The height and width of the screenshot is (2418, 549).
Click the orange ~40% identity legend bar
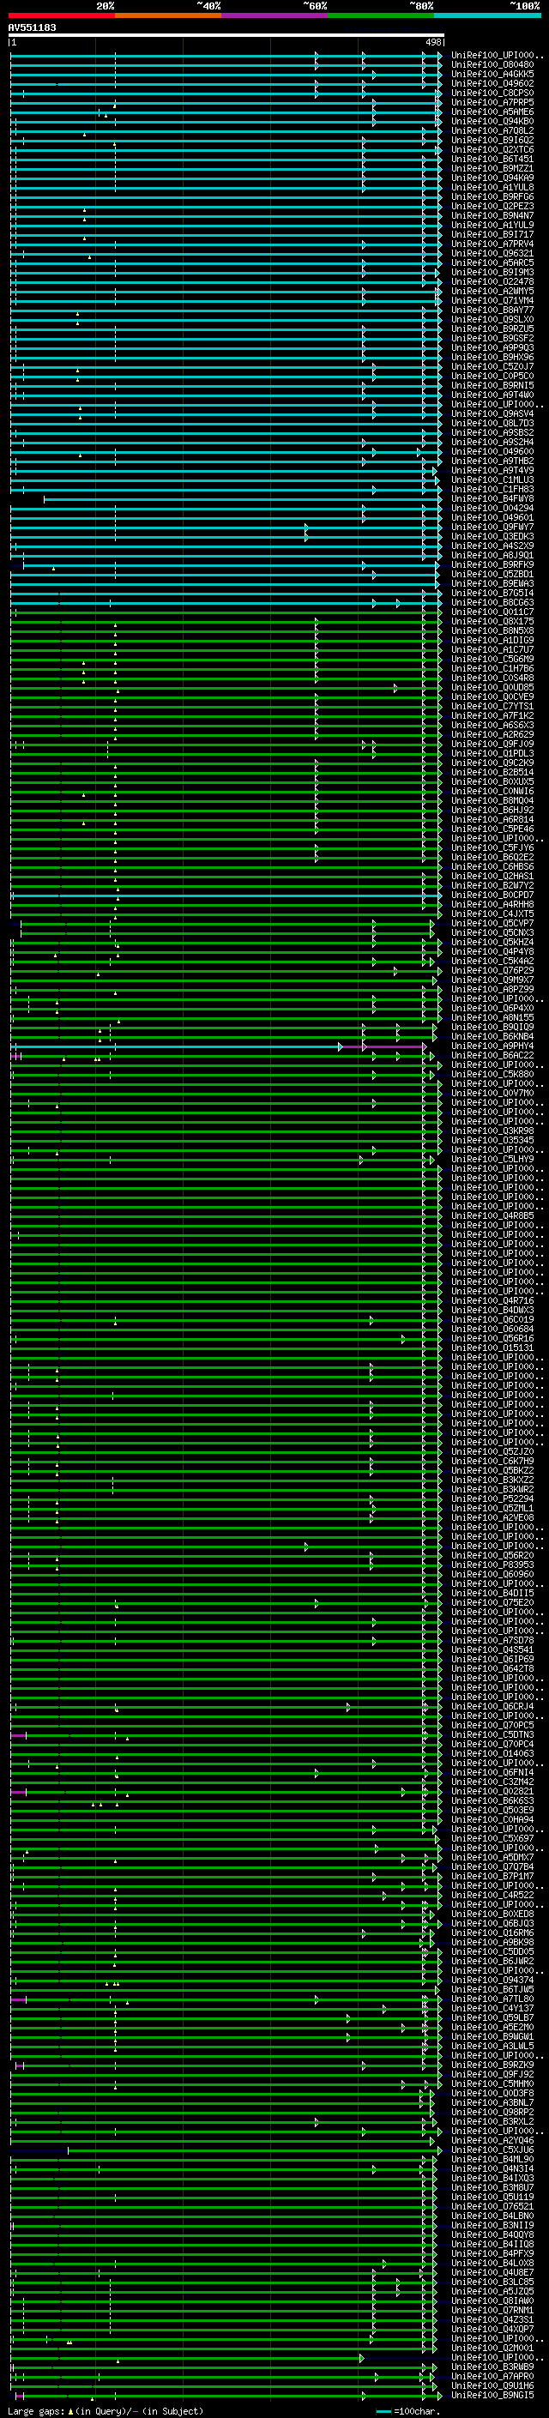coord(168,16)
